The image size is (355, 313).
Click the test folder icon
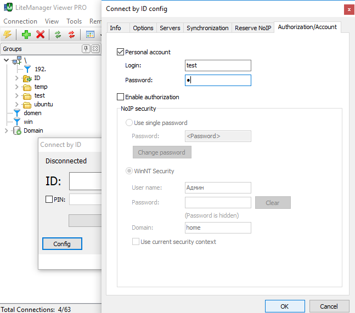pyautogui.click(x=27, y=96)
